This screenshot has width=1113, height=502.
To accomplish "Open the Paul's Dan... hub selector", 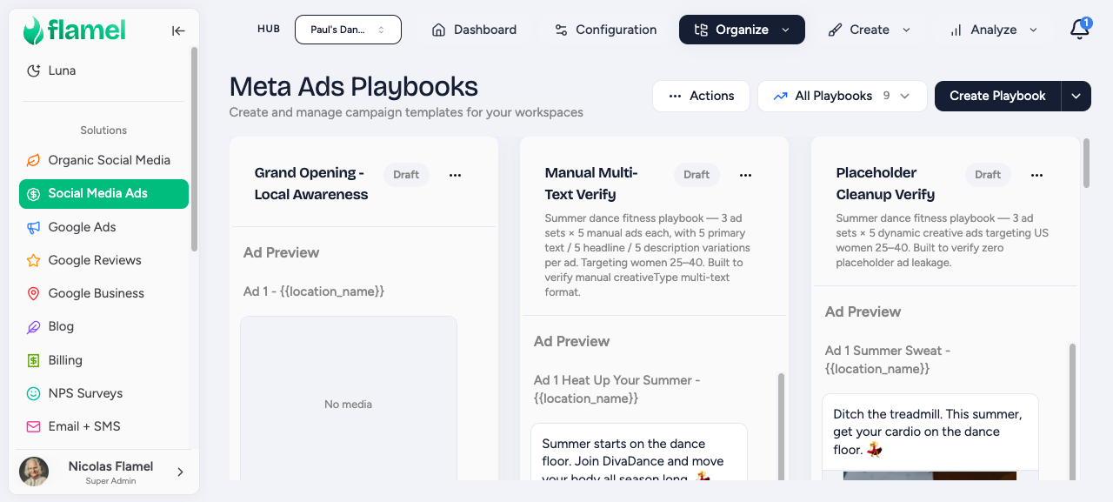I will click(x=348, y=30).
